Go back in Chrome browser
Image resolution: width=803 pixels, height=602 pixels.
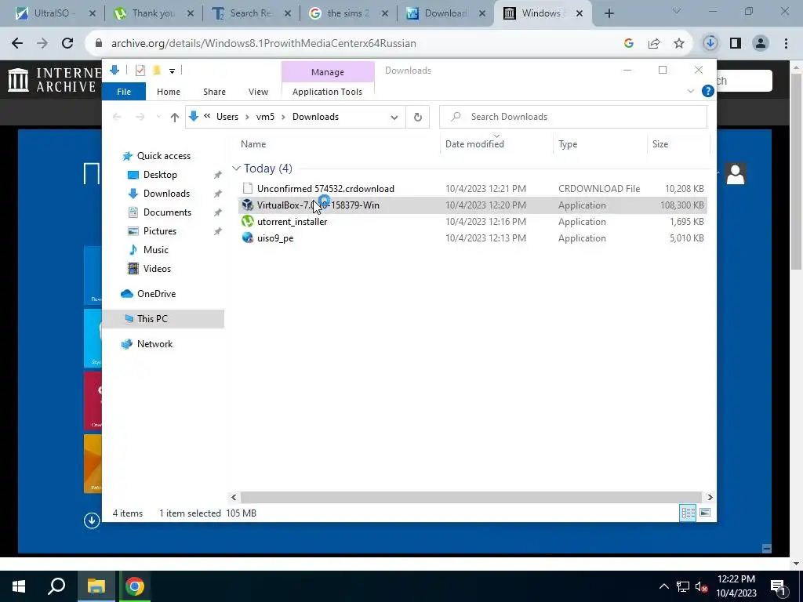pos(17,44)
